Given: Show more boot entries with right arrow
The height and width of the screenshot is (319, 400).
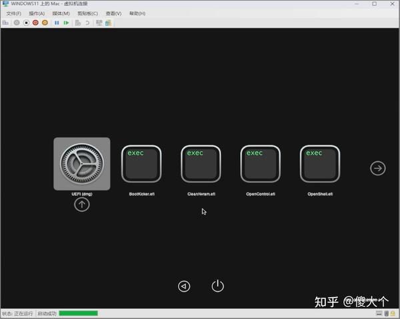Looking at the screenshot, I should point(378,168).
